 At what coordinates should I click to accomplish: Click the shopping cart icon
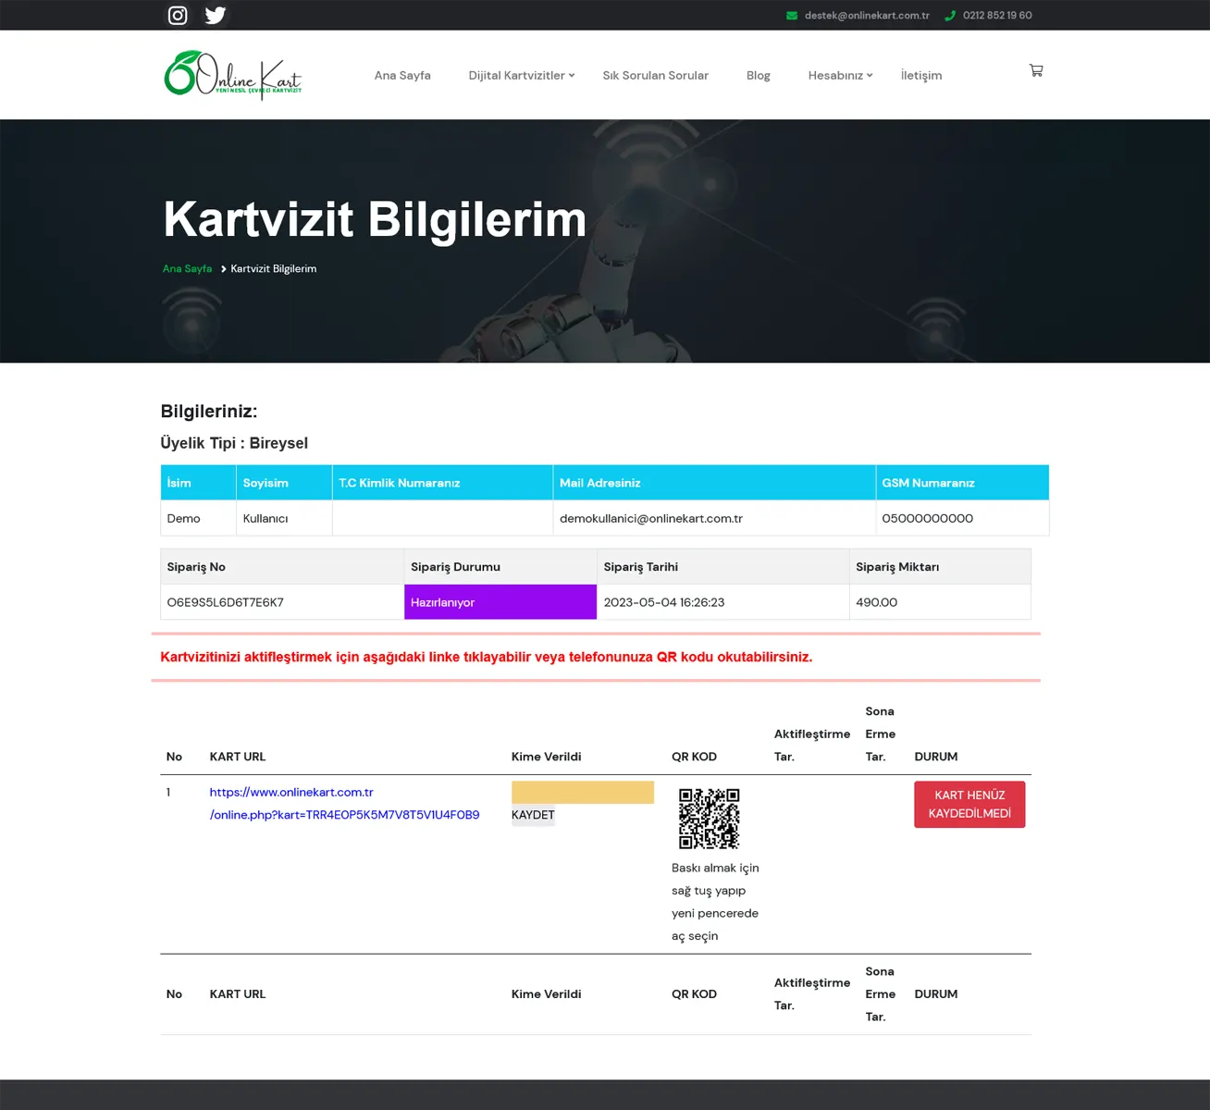[x=1036, y=70]
